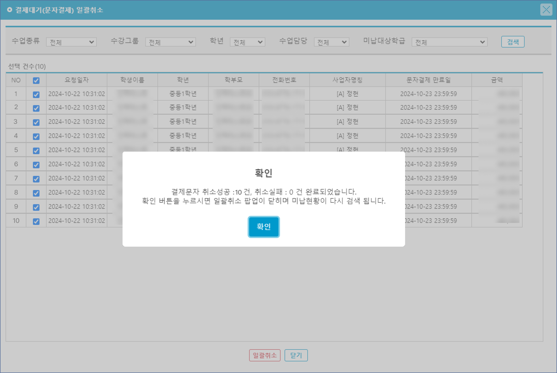Open the 미납대상학급 dropdown

click(449, 42)
